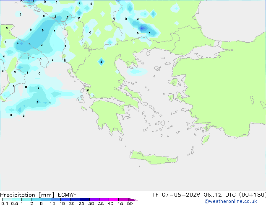Click the 0.5–1 mm legend color box

(x=17, y=200)
